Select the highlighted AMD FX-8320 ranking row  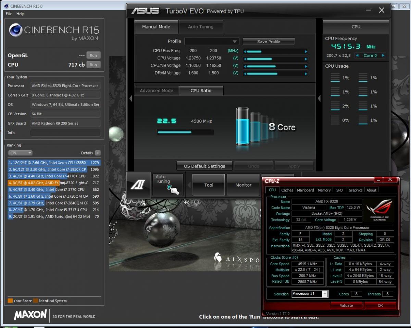click(x=54, y=183)
